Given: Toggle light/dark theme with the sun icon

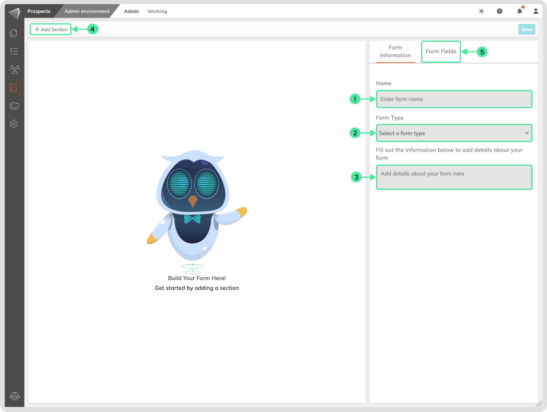Looking at the screenshot, I should point(481,11).
